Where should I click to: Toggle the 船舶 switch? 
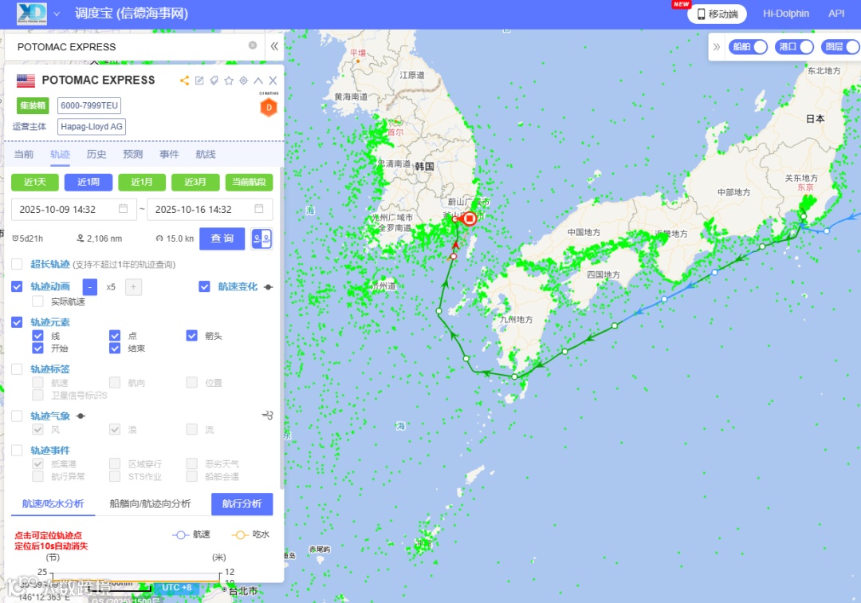coord(749,47)
